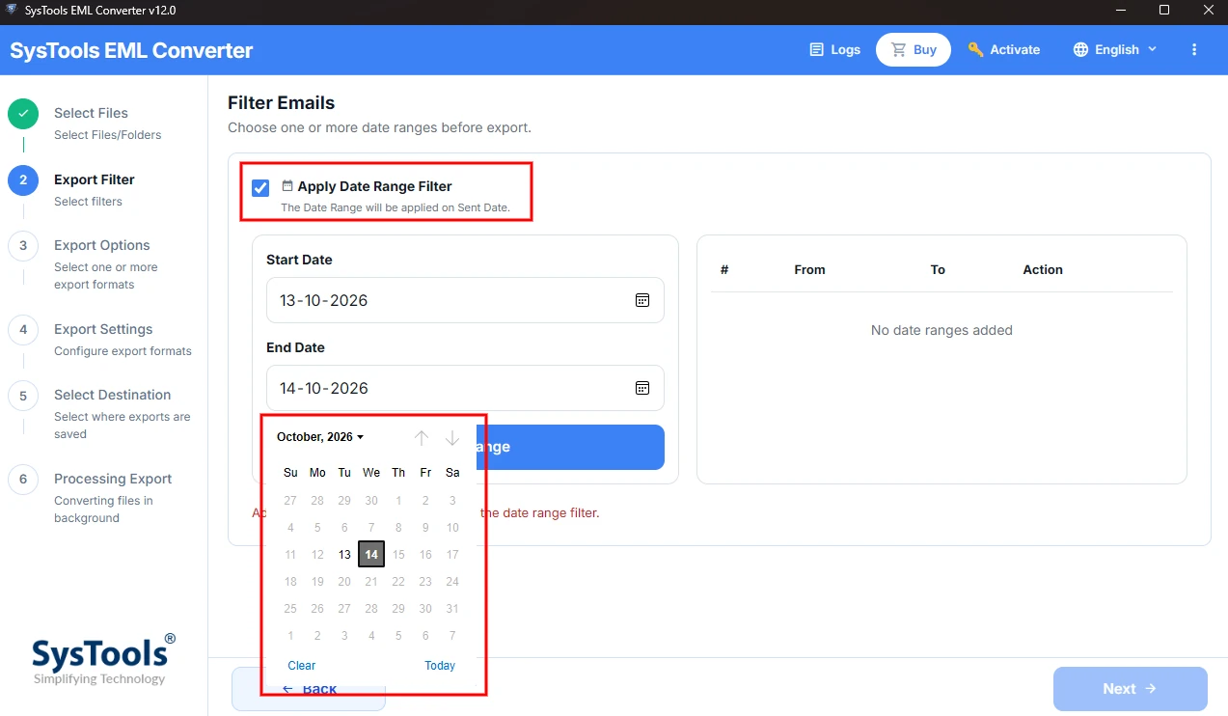This screenshot has height=716, width=1228.
Task: Click the Start Date field showing 13-10-2026
Action: (x=465, y=300)
